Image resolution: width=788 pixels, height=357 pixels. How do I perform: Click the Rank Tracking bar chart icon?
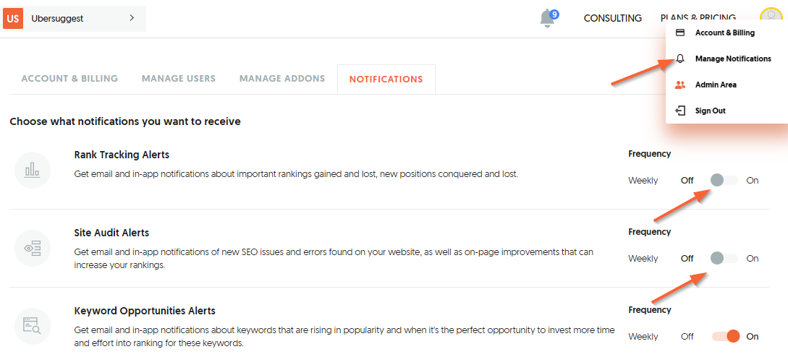tap(33, 171)
